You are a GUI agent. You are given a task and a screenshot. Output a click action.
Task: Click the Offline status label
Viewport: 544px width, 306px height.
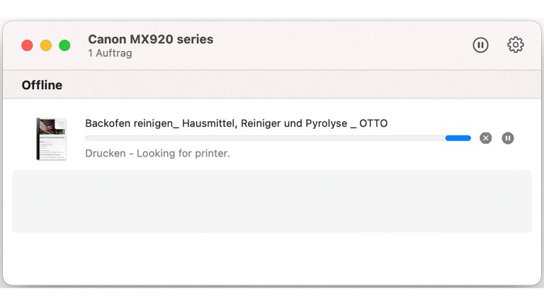point(42,85)
